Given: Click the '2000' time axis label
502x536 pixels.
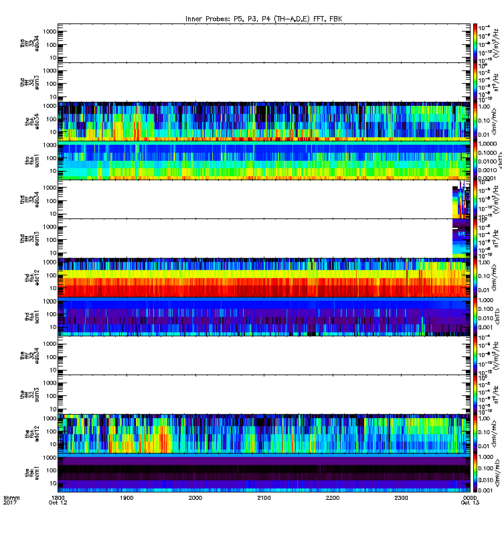Looking at the screenshot, I should [195, 498].
